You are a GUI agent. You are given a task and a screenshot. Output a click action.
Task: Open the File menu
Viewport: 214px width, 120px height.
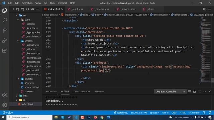pos(10,3)
